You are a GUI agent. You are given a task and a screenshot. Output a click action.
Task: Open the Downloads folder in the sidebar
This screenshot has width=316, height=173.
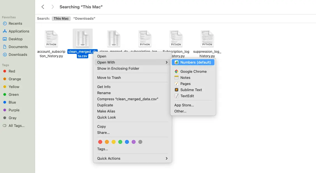tap(18, 54)
